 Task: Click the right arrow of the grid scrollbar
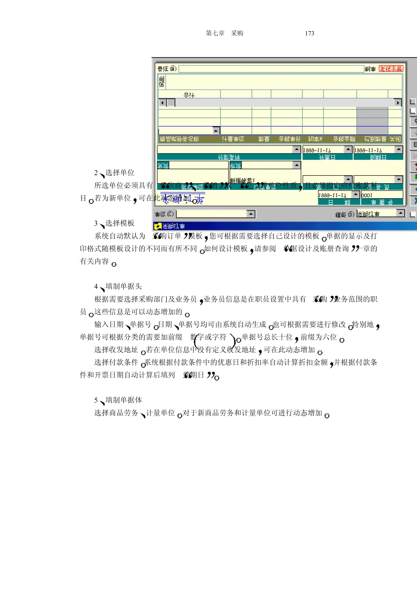(398, 103)
